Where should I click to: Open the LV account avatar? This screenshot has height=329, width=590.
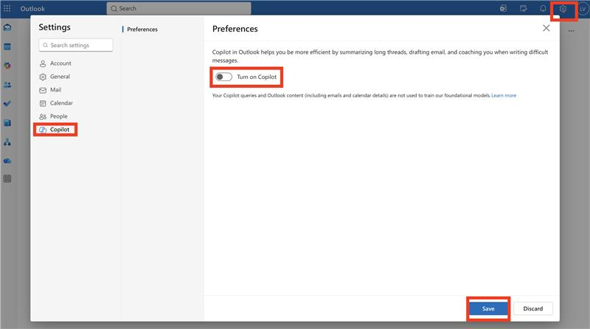click(583, 9)
